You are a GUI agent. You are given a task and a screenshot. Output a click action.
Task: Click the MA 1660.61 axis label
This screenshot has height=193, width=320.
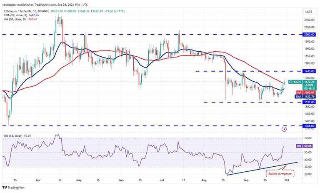click(306, 93)
